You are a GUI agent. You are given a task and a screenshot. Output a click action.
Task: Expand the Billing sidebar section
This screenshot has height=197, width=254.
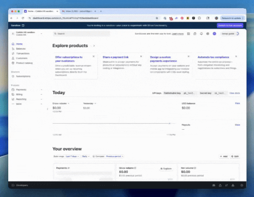coord(42,94)
